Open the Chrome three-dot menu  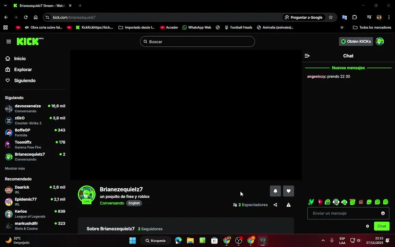point(389,17)
